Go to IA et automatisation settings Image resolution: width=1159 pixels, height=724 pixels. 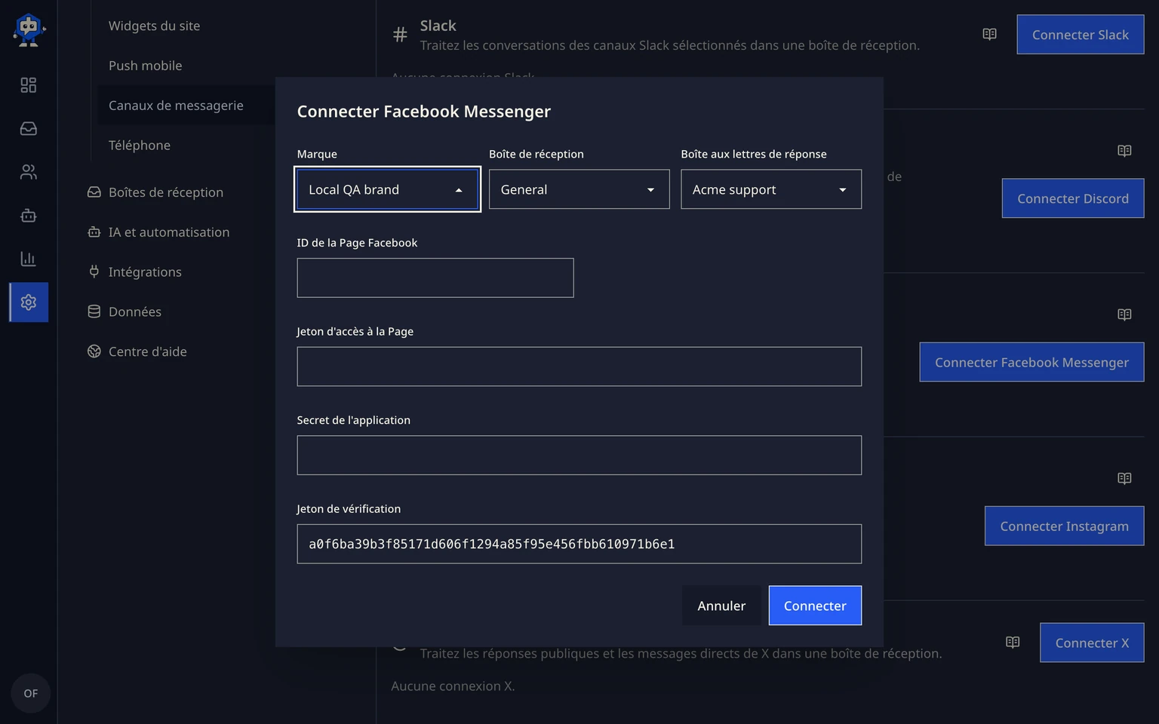tap(158, 232)
